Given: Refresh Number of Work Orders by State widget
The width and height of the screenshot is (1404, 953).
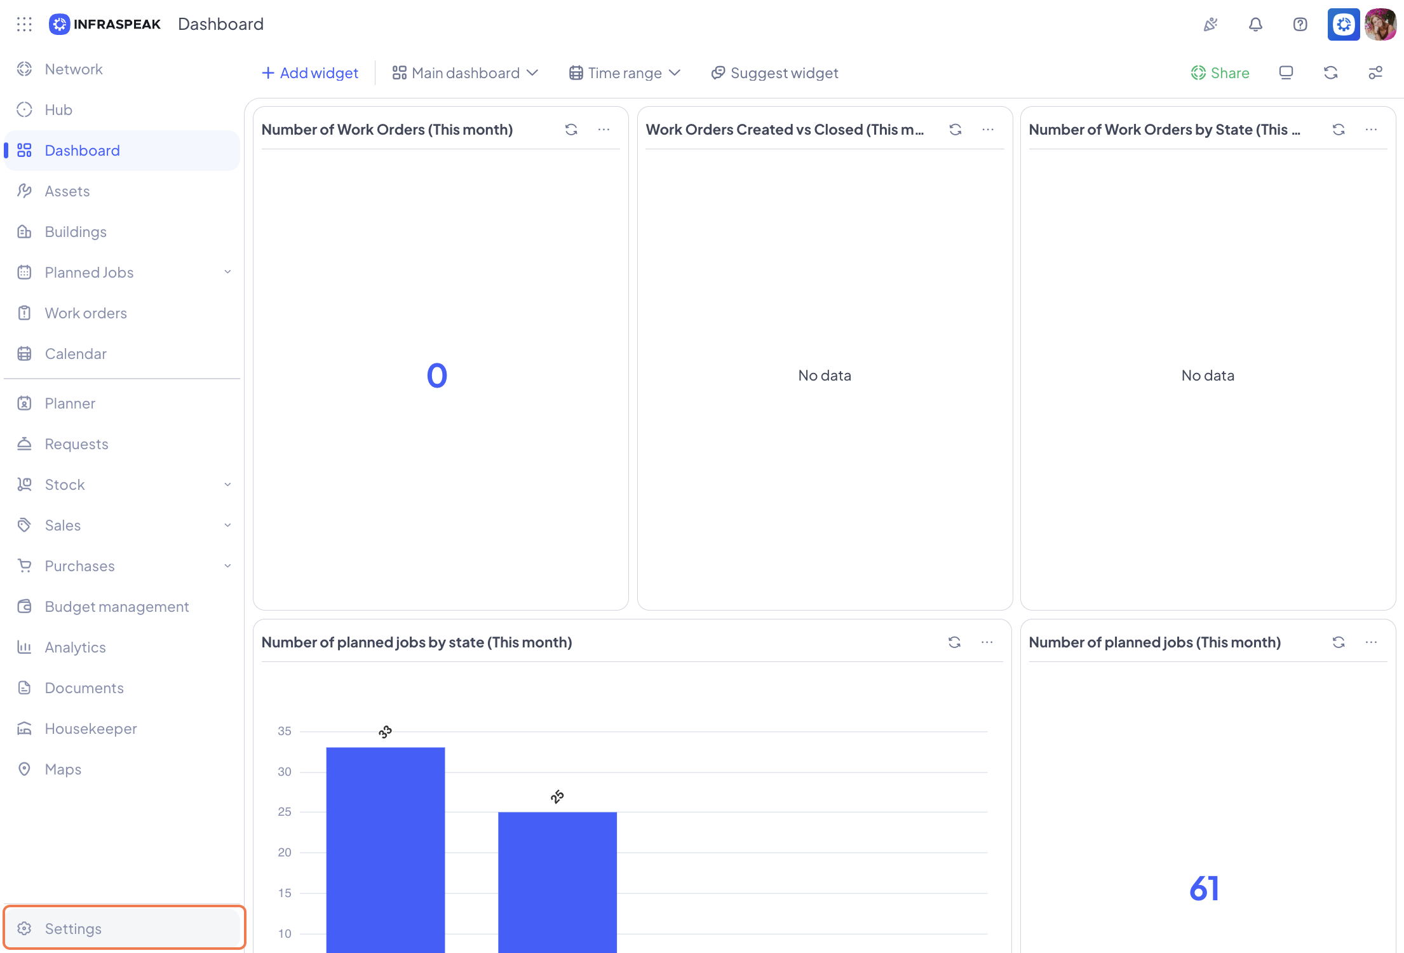Looking at the screenshot, I should click(1339, 130).
